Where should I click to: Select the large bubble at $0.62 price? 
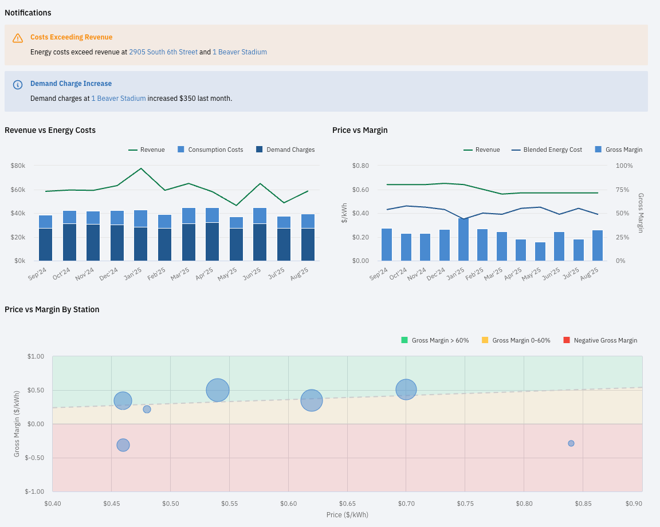click(312, 400)
